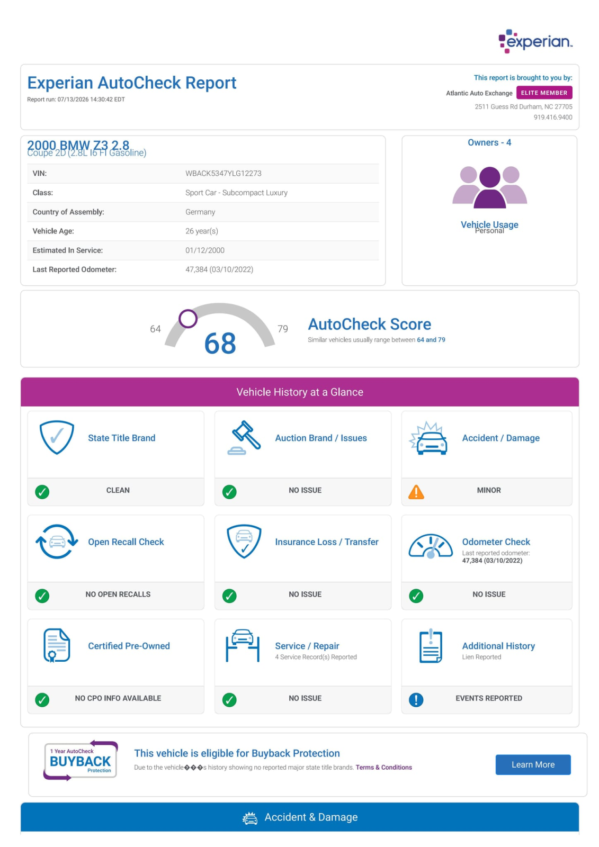The image size is (599, 847).
Task: Click the report run timestamp
Action: pyautogui.click(x=76, y=100)
